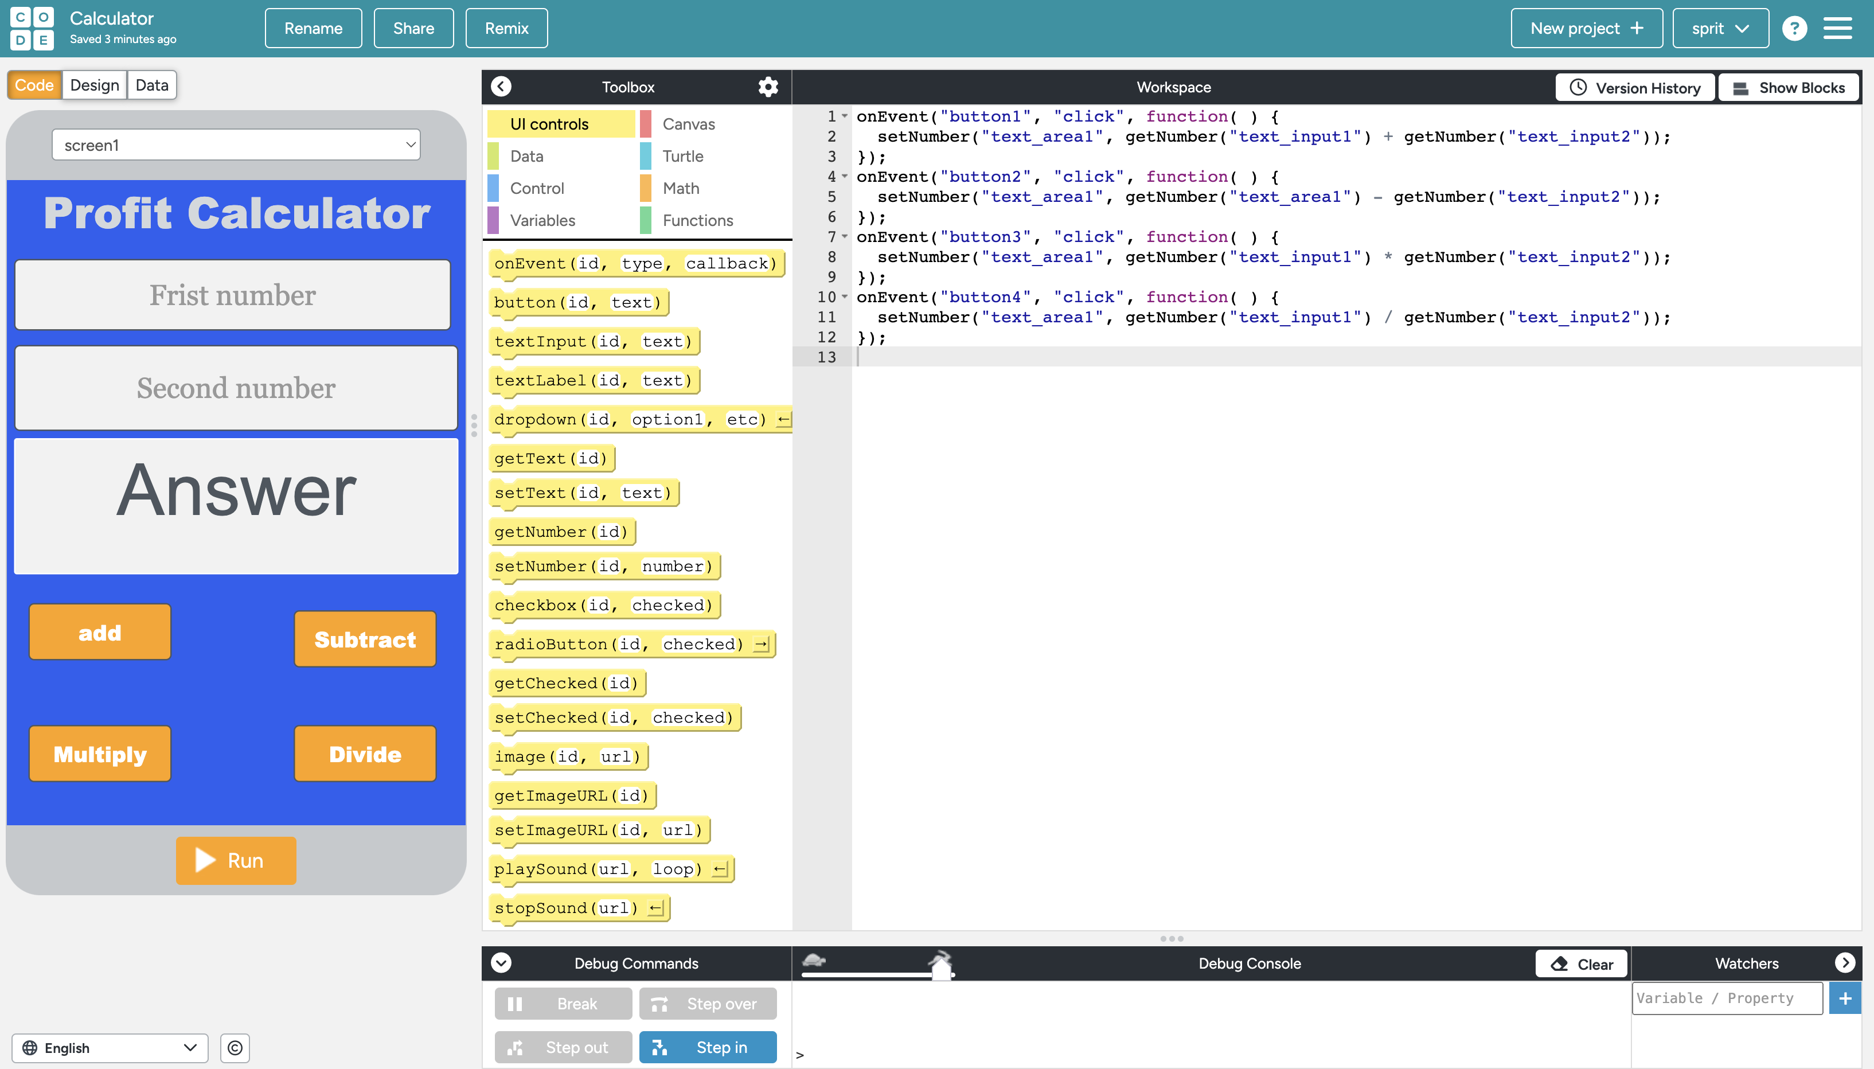Adjust the debug speed slider handle
1874x1069 pixels.
pyautogui.click(x=941, y=966)
